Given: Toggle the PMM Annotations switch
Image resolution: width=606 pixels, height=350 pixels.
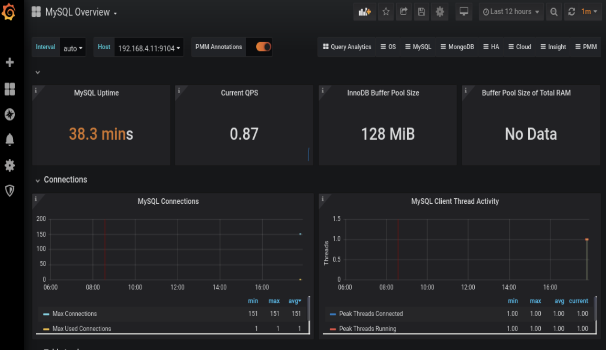Looking at the screenshot, I should [x=263, y=47].
